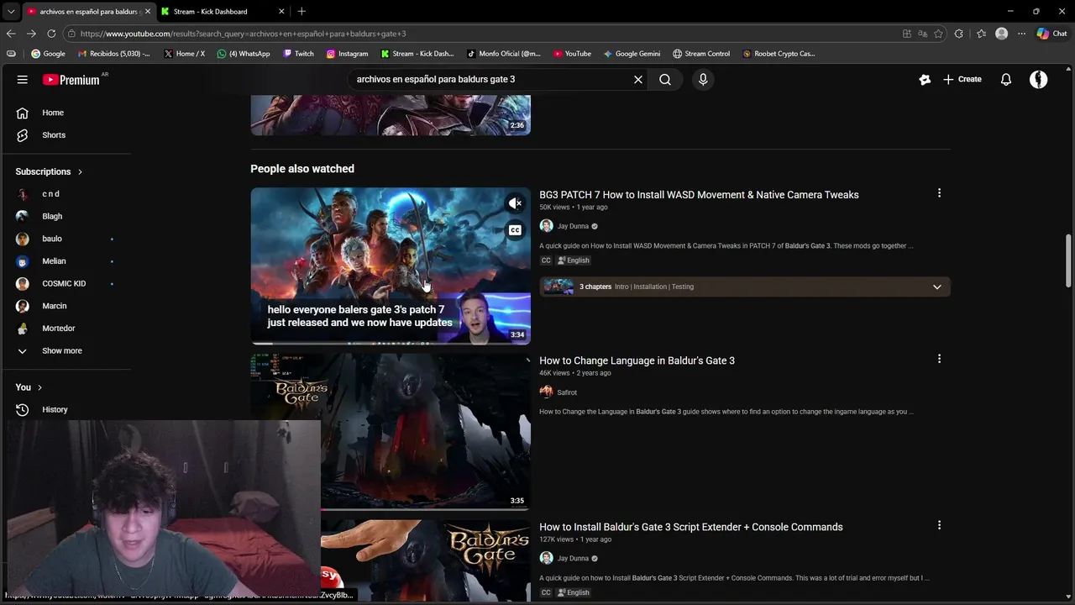Open the Stream Control bookmark
Image resolution: width=1075 pixels, height=605 pixels.
(701, 54)
